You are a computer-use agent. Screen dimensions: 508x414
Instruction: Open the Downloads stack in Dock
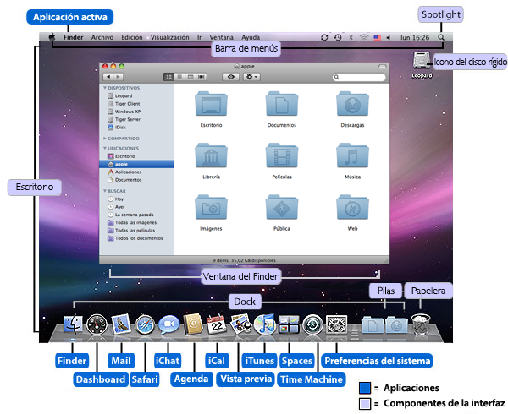pos(396,324)
